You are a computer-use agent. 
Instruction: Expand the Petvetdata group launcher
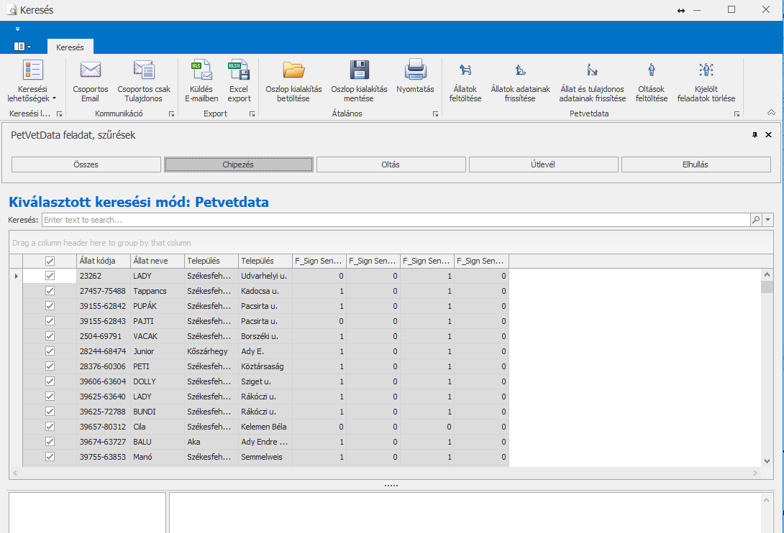click(737, 114)
